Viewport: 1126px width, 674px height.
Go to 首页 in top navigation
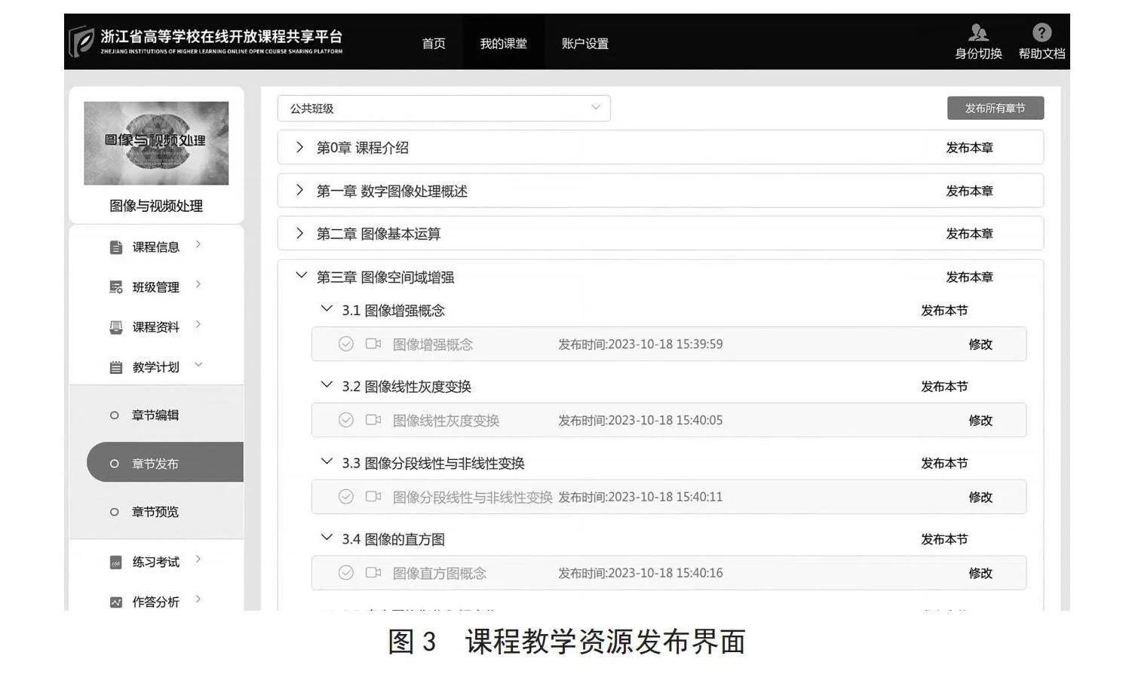point(434,44)
